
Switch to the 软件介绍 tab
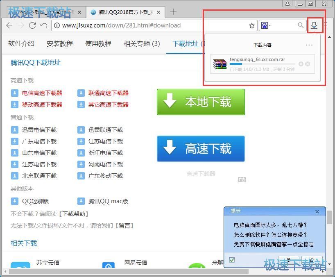[x=21, y=43]
